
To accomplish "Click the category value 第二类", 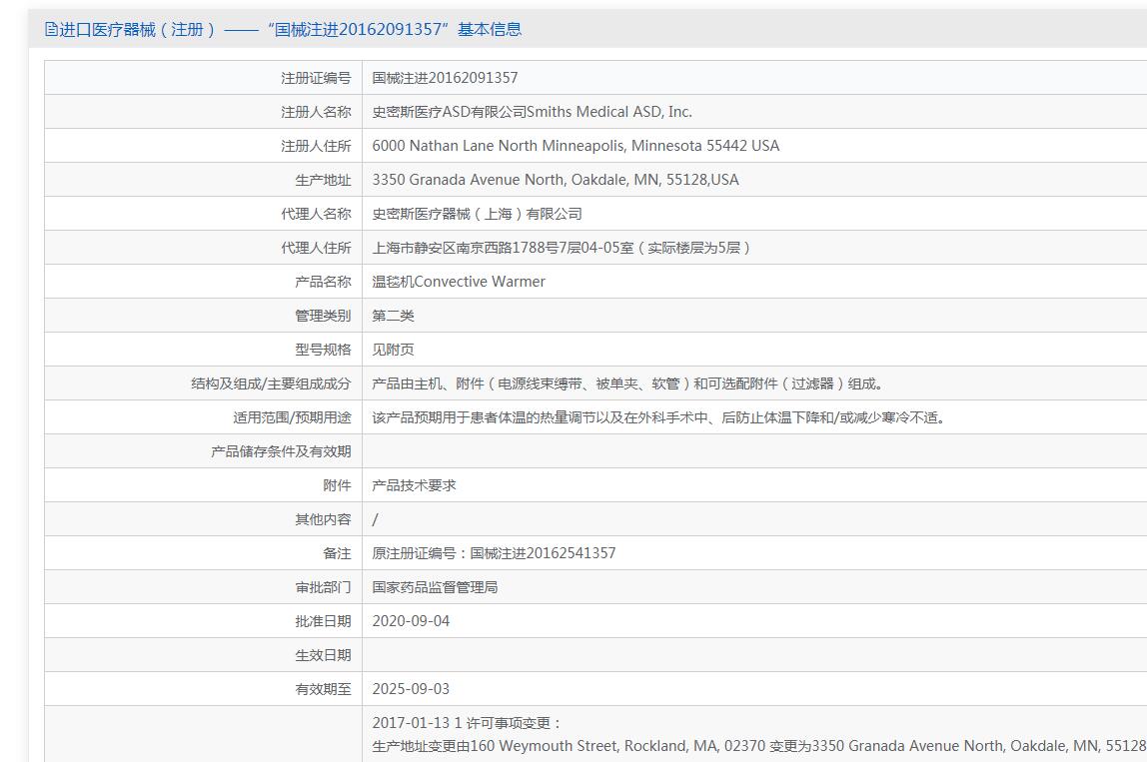I will (393, 316).
